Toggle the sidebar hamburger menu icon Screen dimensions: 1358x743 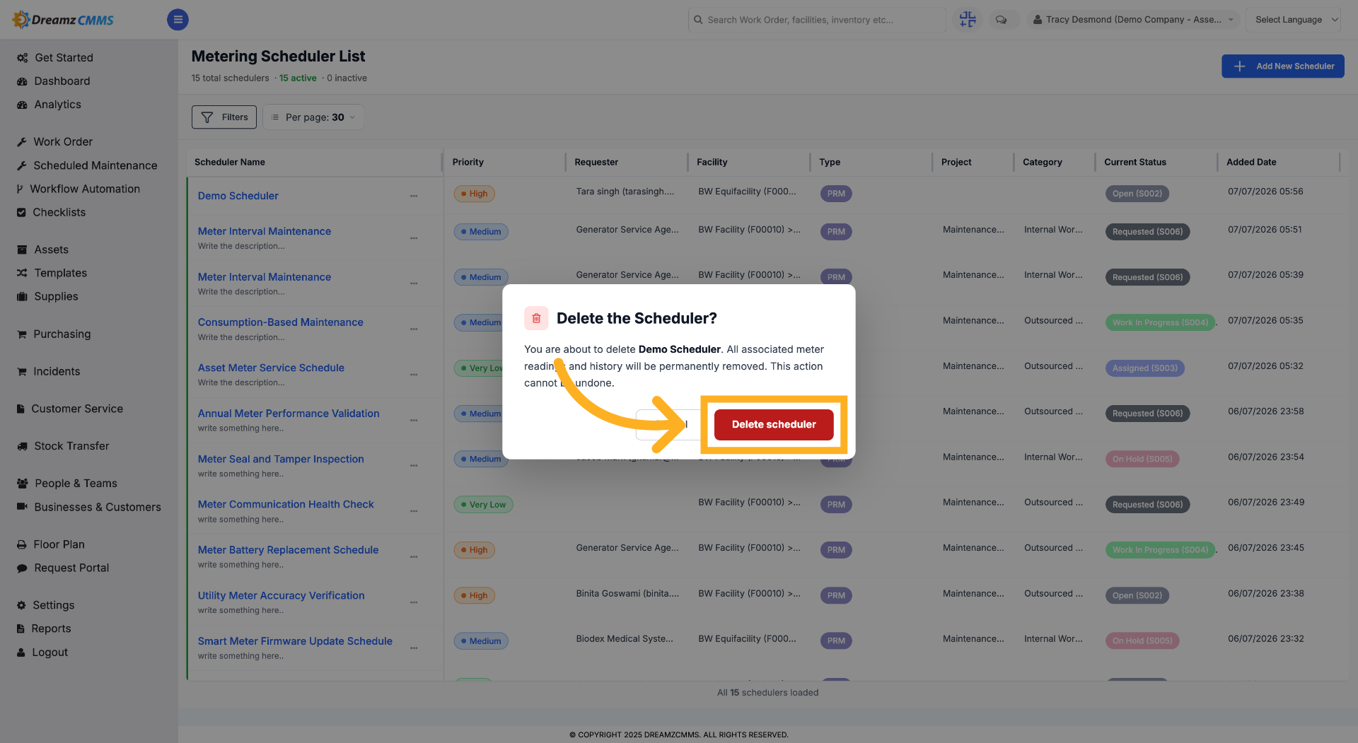(178, 20)
